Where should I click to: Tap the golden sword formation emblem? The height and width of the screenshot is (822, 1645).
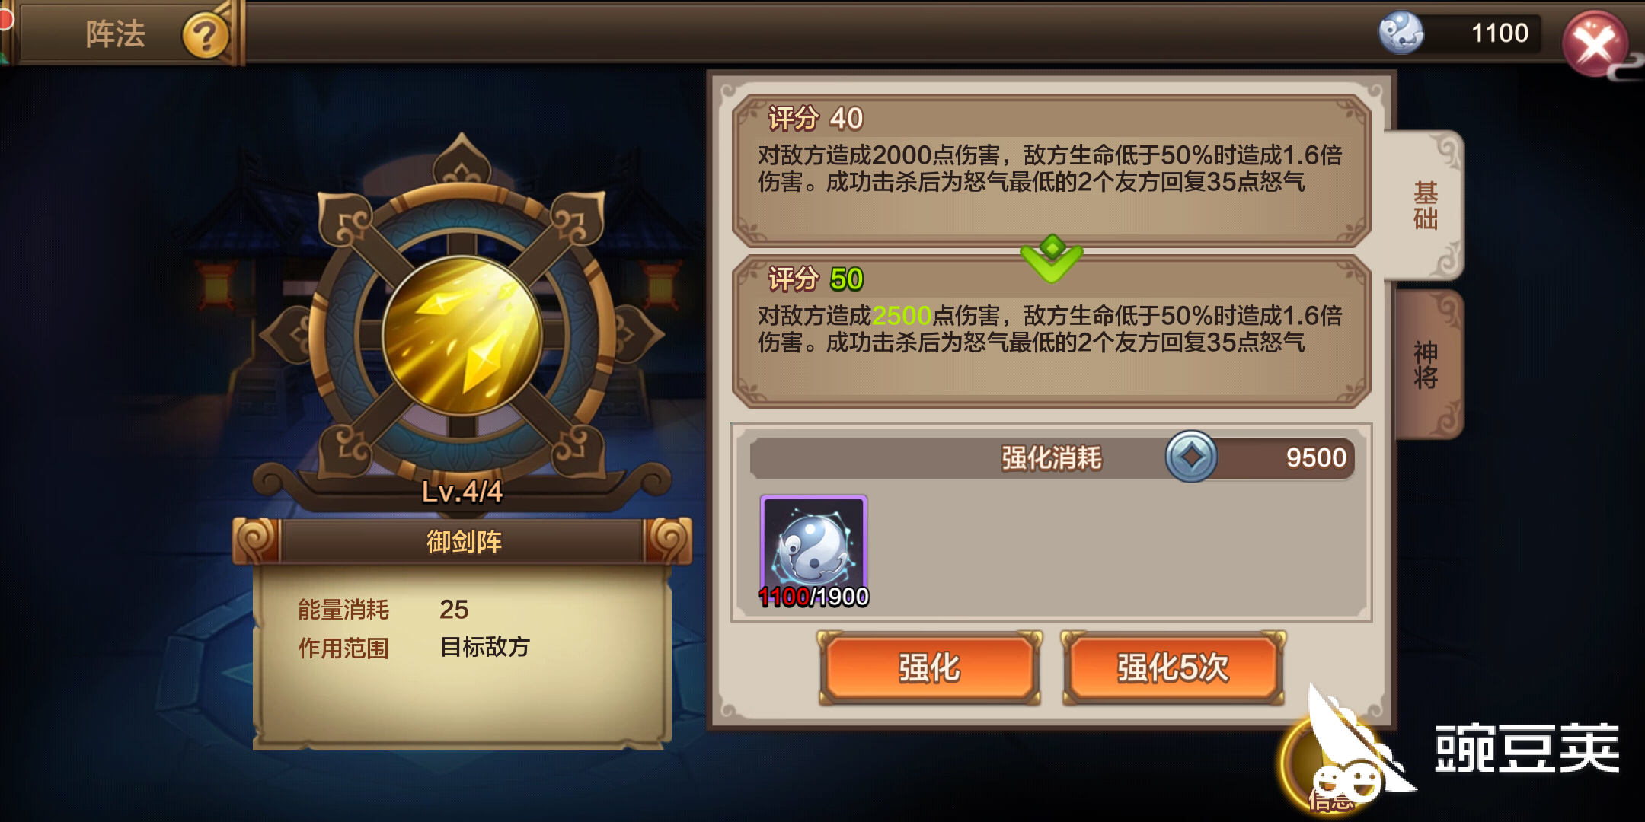click(462, 336)
